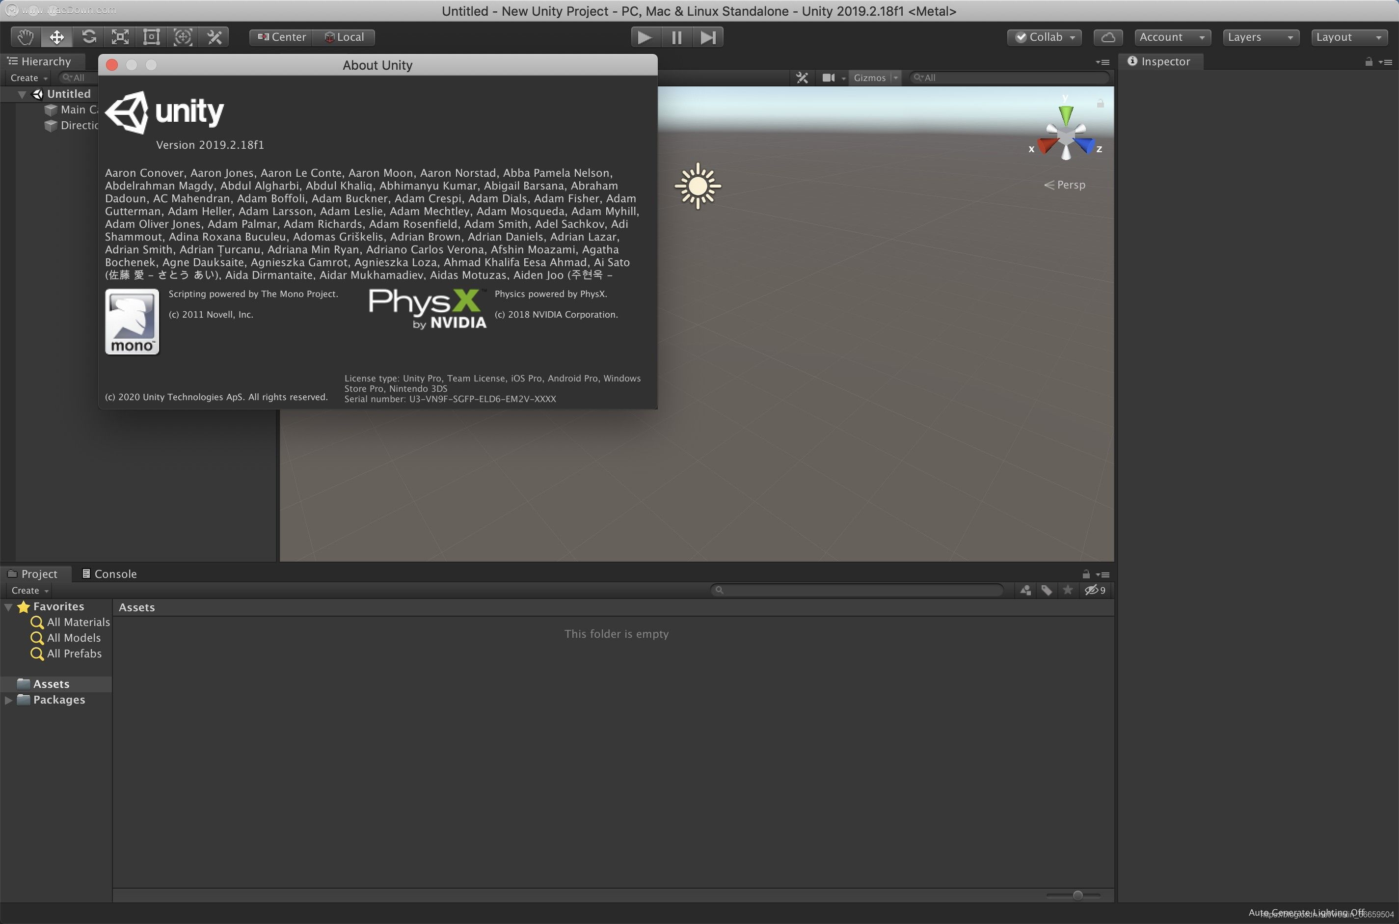Click the Project panel search field
Image resolution: width=1399 pixels, height=924 pixels.
click(x=858, y=590)
